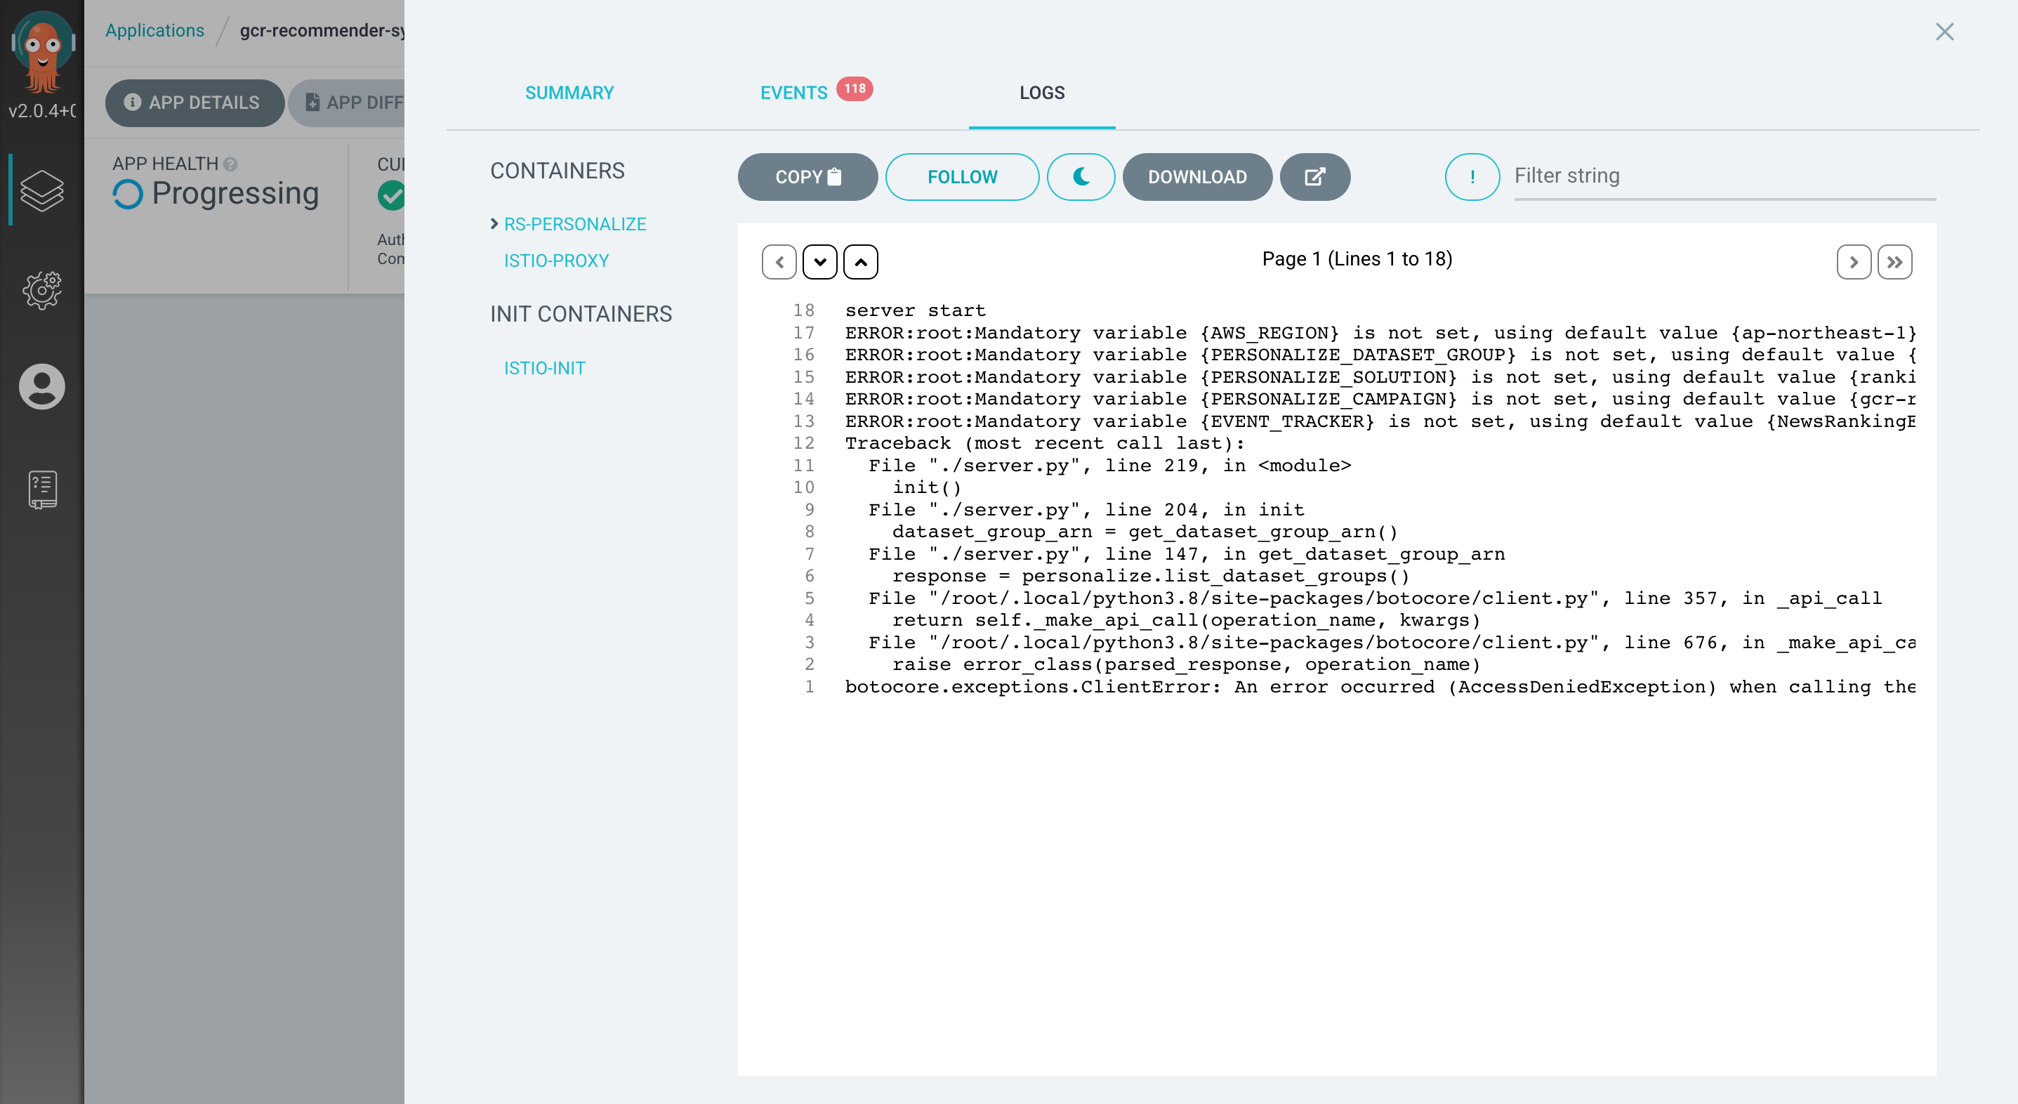The width and height of the screenshot is (2018, 1104).
Task: Expand the ISTIO-PROXY container section
Action: (x=557, y=260)
